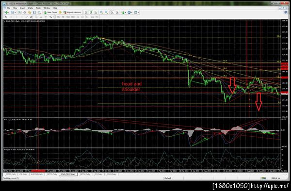Click the New Order button
This screenshot has height=191, width=291.
click(x=50, y=12)
